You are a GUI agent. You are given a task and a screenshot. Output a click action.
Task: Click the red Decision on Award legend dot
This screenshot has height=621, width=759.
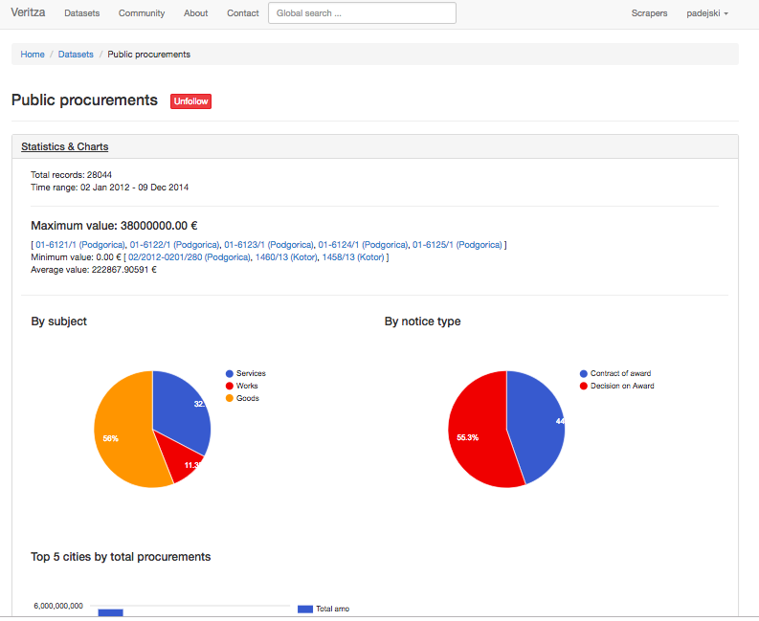click(x=583, y=386)
